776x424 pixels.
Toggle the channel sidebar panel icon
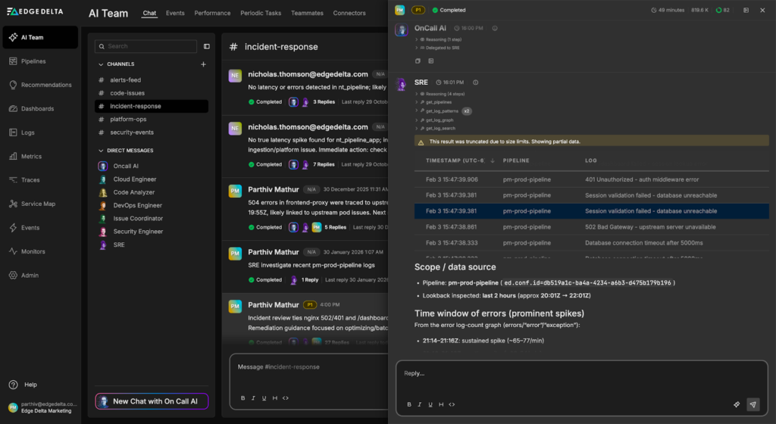point(207,46)
